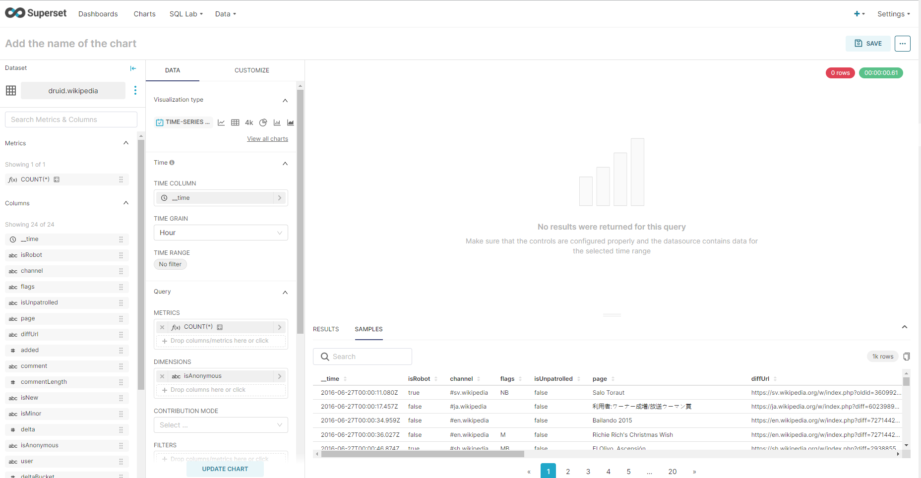The width and height of the screenshot is (921, 478).
Task: Open the Charts menu
Action: click(144, 14)
